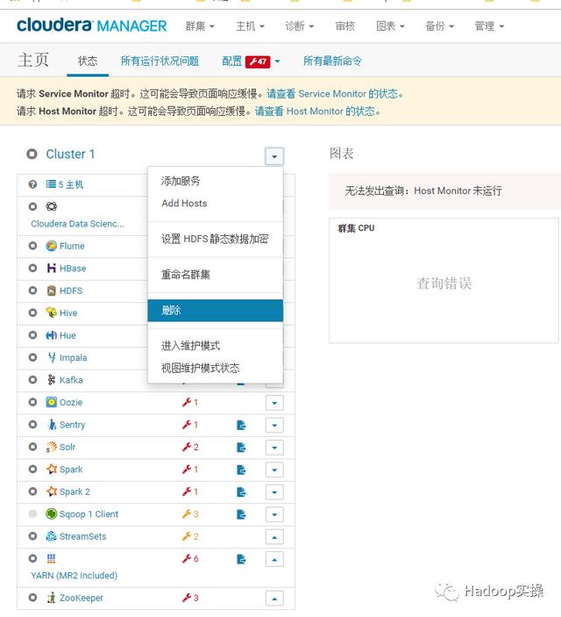Open the StreamSets row actions dropdown

pos(274,537)
